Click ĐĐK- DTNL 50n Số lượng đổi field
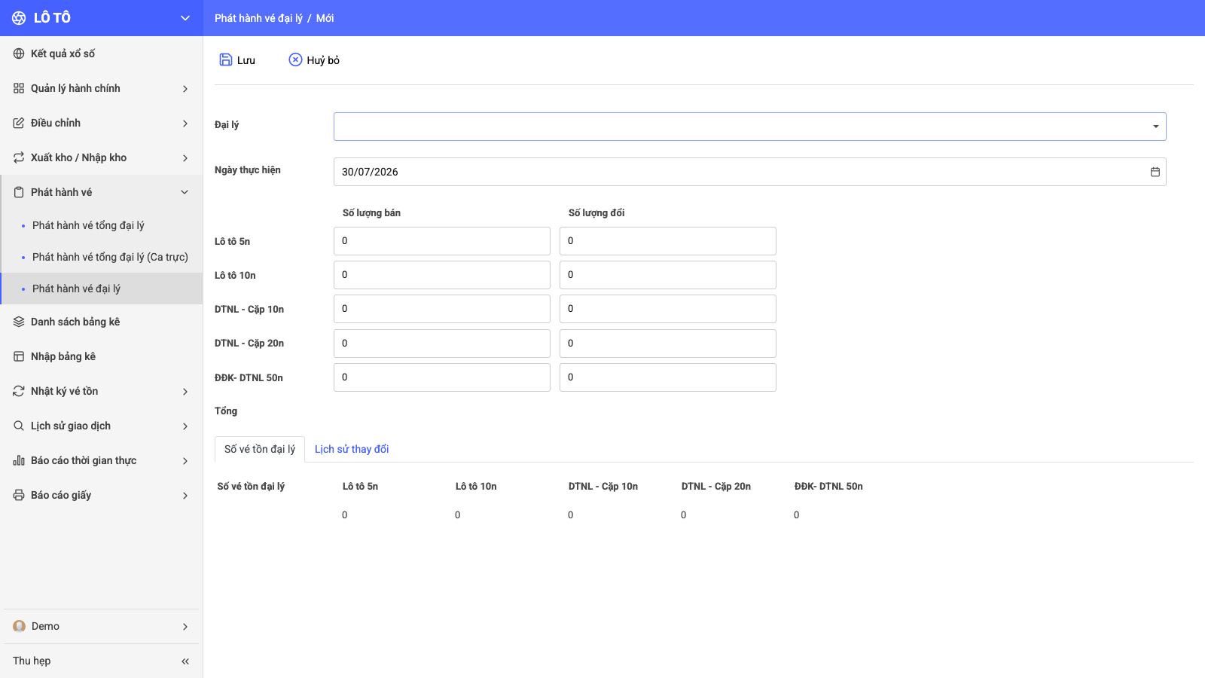The height and width of the screenshot is (678, 1205). [x=668, y=377]
